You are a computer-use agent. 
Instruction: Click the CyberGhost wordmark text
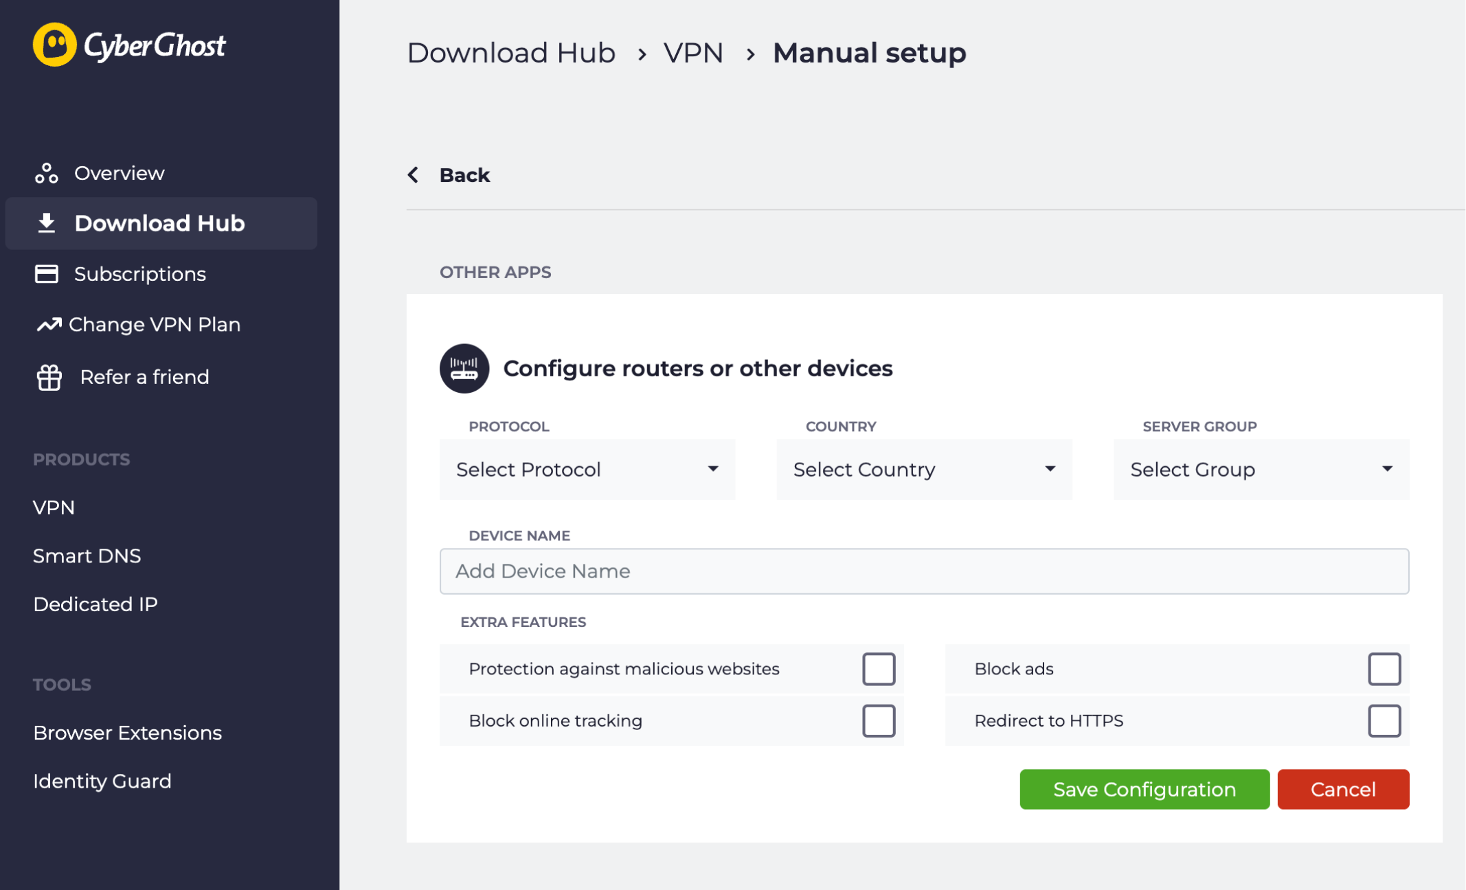(154, 45)
